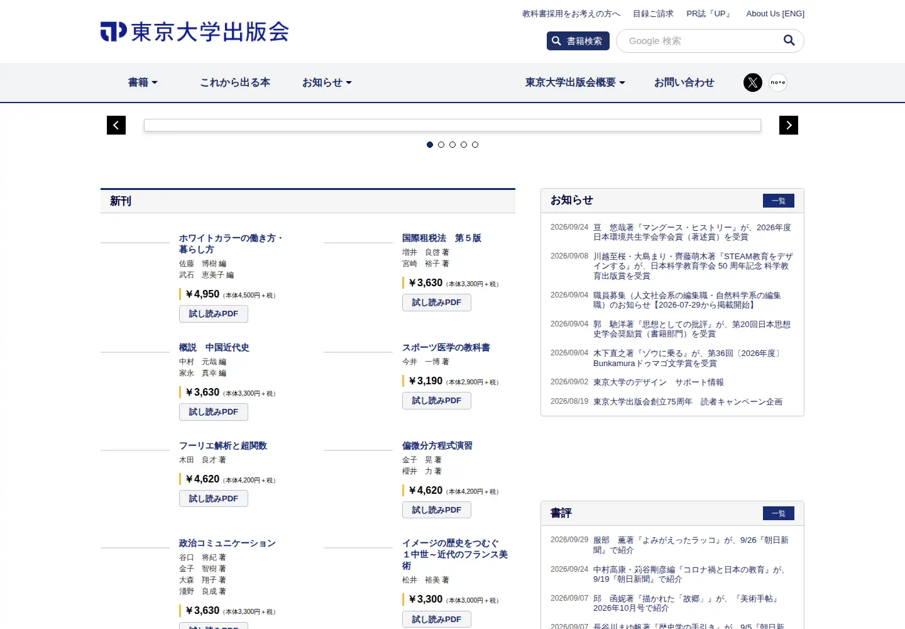Open the マングース・ヒストリー award news
905x629 pixels.
pos(692,232)
